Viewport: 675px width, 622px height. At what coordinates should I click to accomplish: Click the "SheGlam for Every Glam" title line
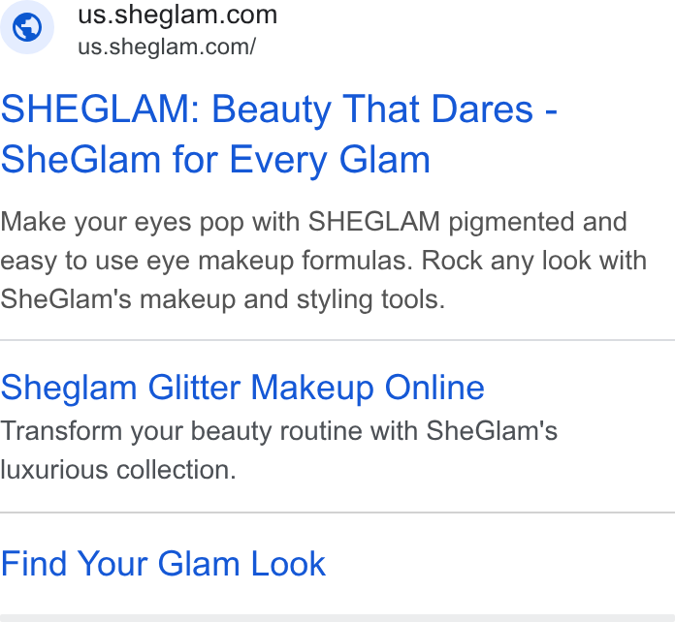tap(215, 160)
